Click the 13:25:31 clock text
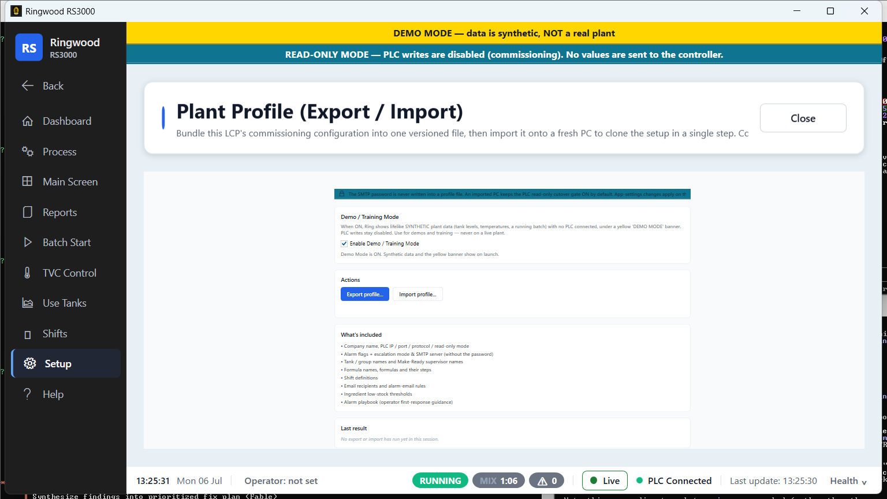This screenshot has height=499, width=887. pos(153,481)
